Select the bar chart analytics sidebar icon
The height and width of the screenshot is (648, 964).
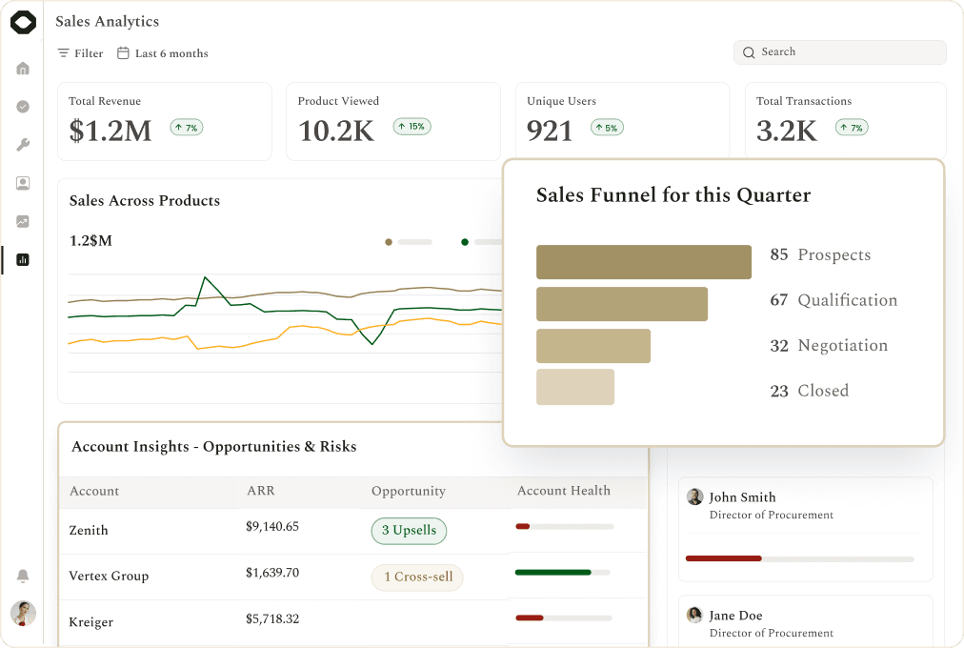pos(23,259)
